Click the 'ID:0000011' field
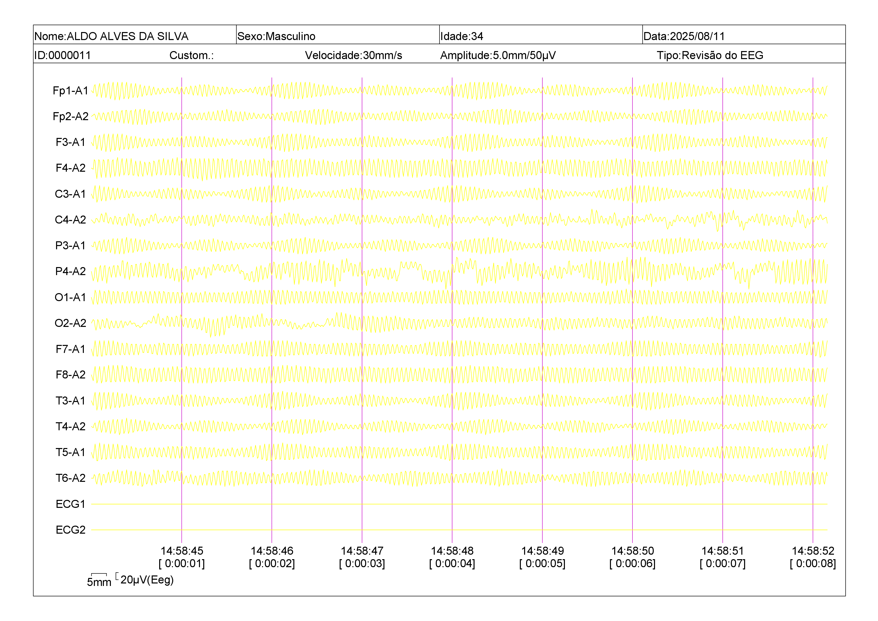This screenshot has width=878, height=621. click(x=62, y=55)
